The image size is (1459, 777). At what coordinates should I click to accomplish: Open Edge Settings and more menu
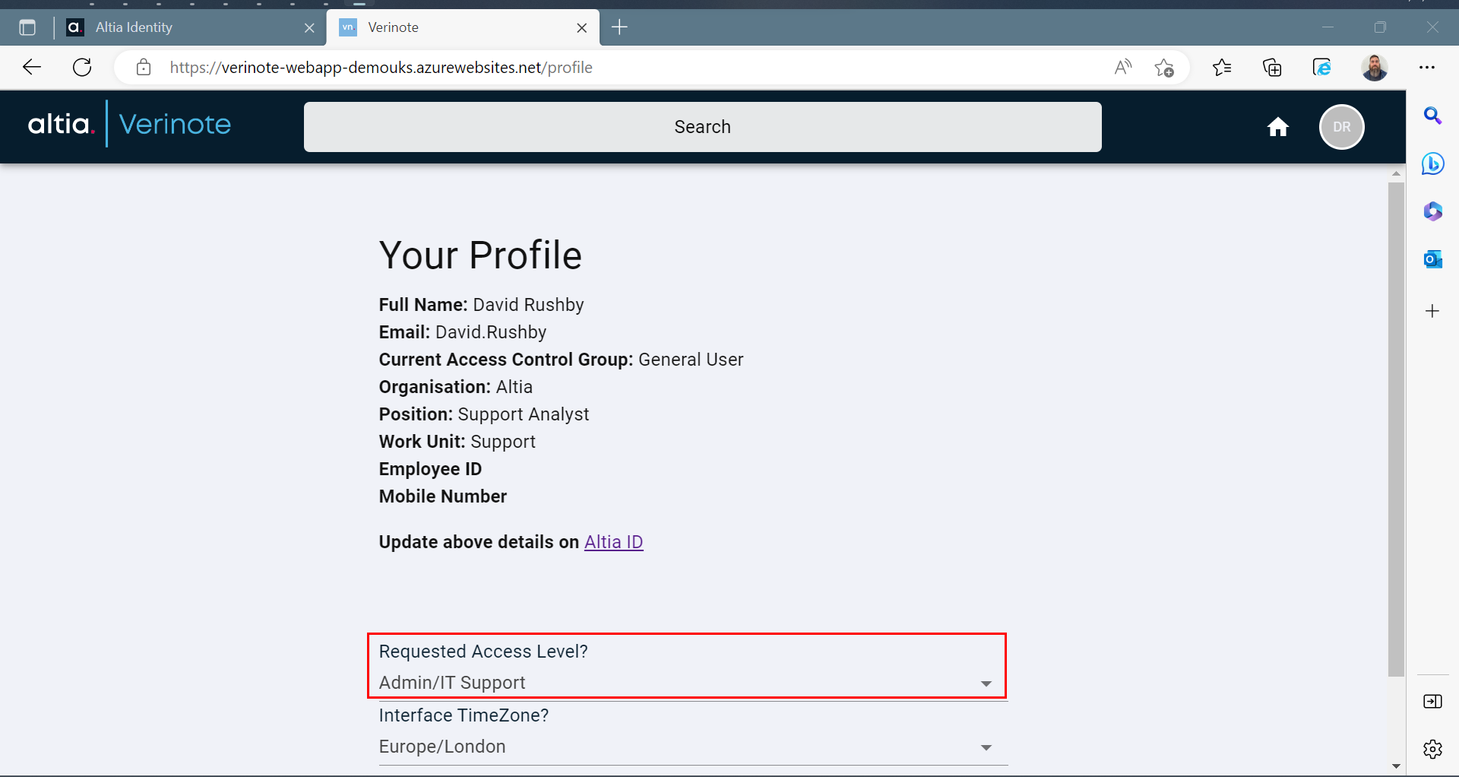point(1427,67)
